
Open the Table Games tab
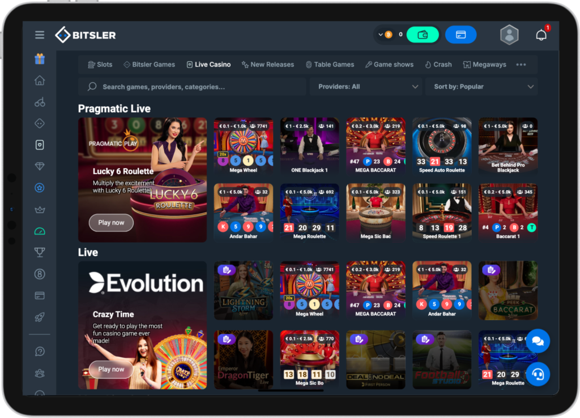pyautogui.click(x=330, y=64)
